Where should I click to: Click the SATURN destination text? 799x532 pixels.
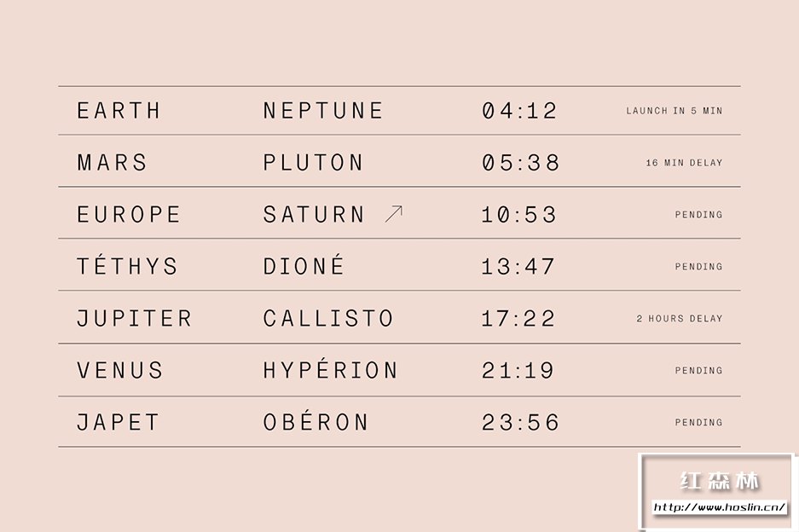coord(314,215)
